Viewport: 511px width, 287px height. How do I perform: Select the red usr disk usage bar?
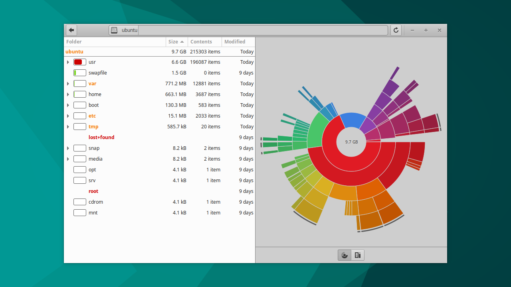[x=79, y=62]
